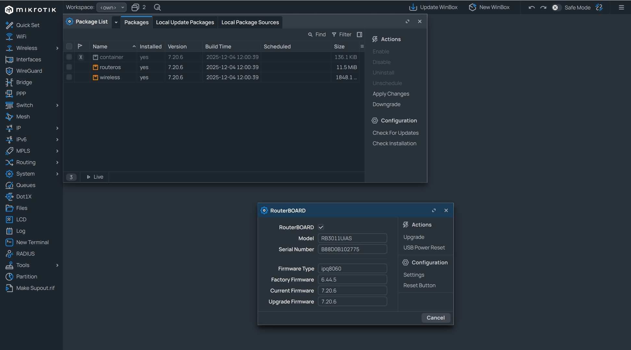Image resolution: width=631 pixels, height=350 pixels.
Task: Switch to the Packages tab
Action: (136, 22)
